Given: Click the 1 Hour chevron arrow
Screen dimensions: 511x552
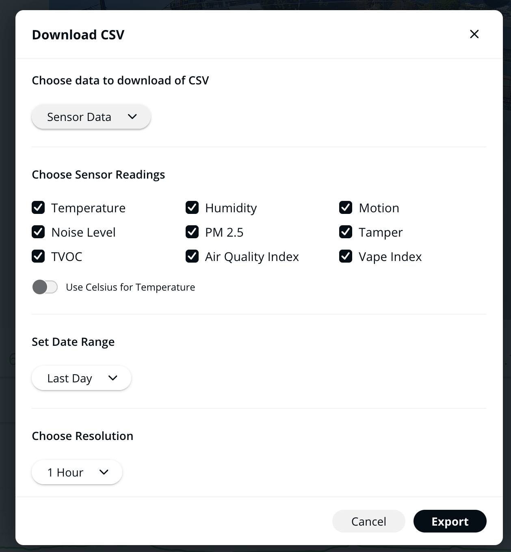Looking at the screenshot, I should 104,472.
